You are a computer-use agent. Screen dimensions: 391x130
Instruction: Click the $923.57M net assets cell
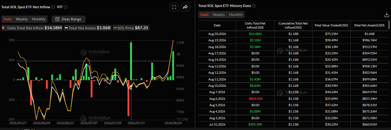coord(369,47)
